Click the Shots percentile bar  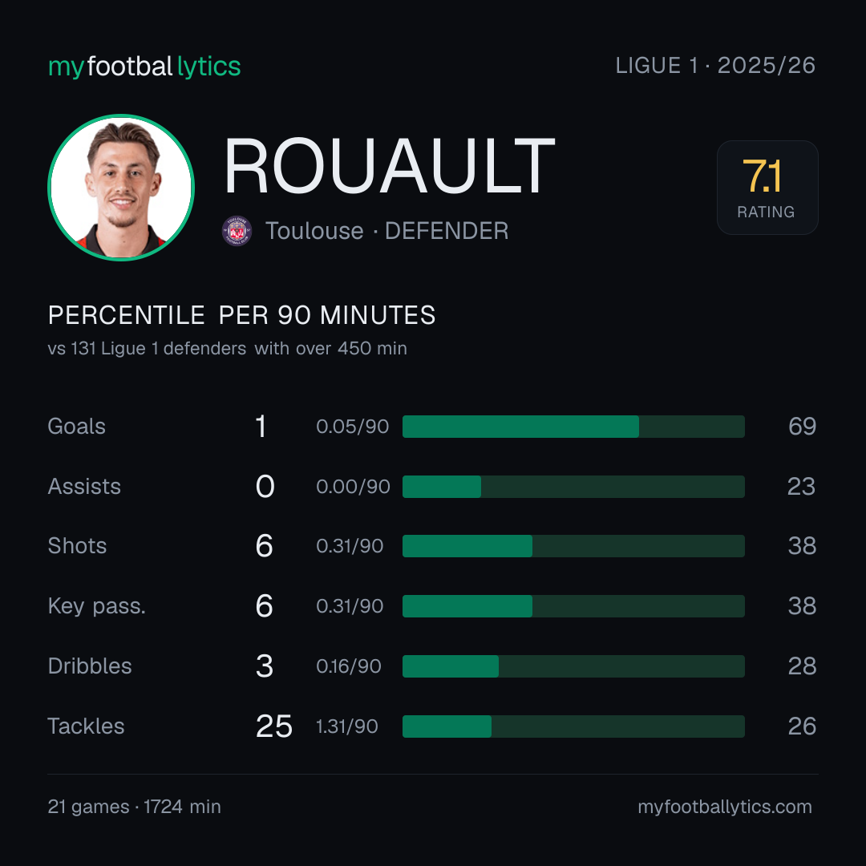573,546
